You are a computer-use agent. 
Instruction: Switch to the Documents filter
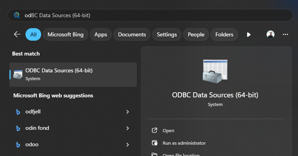click(x=132, y=34)
